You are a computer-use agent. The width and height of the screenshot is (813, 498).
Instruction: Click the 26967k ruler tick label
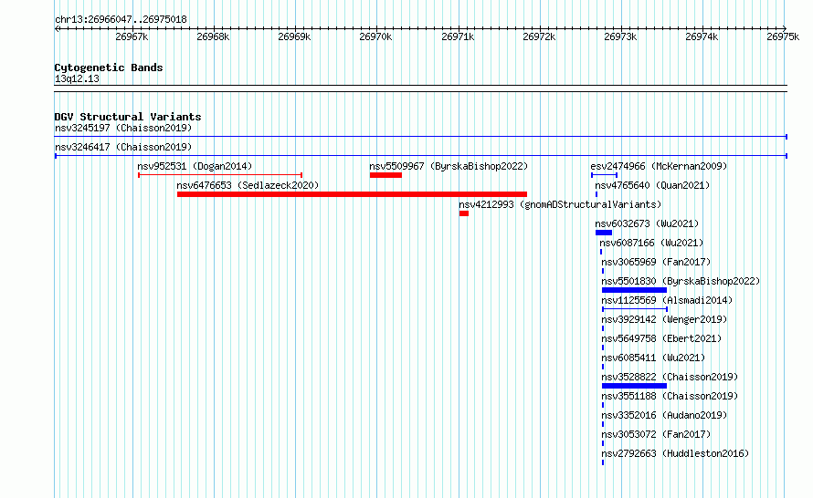click(132, 36)
